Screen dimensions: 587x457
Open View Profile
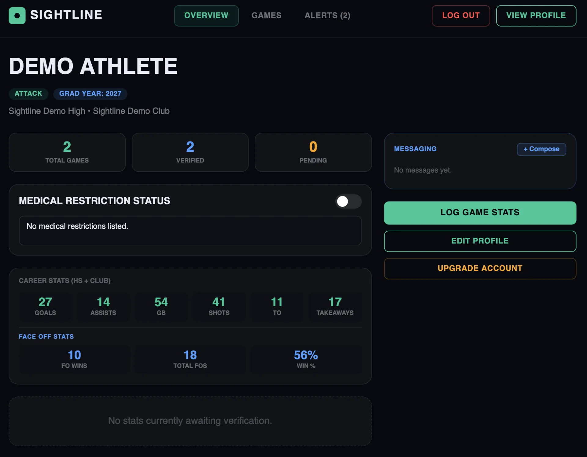coord(536,16)
